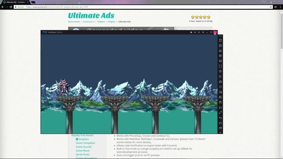The height and width of the screenshot is (159, 283).
Task: Click the APK install icon below volume down
Action: [220, 82]
